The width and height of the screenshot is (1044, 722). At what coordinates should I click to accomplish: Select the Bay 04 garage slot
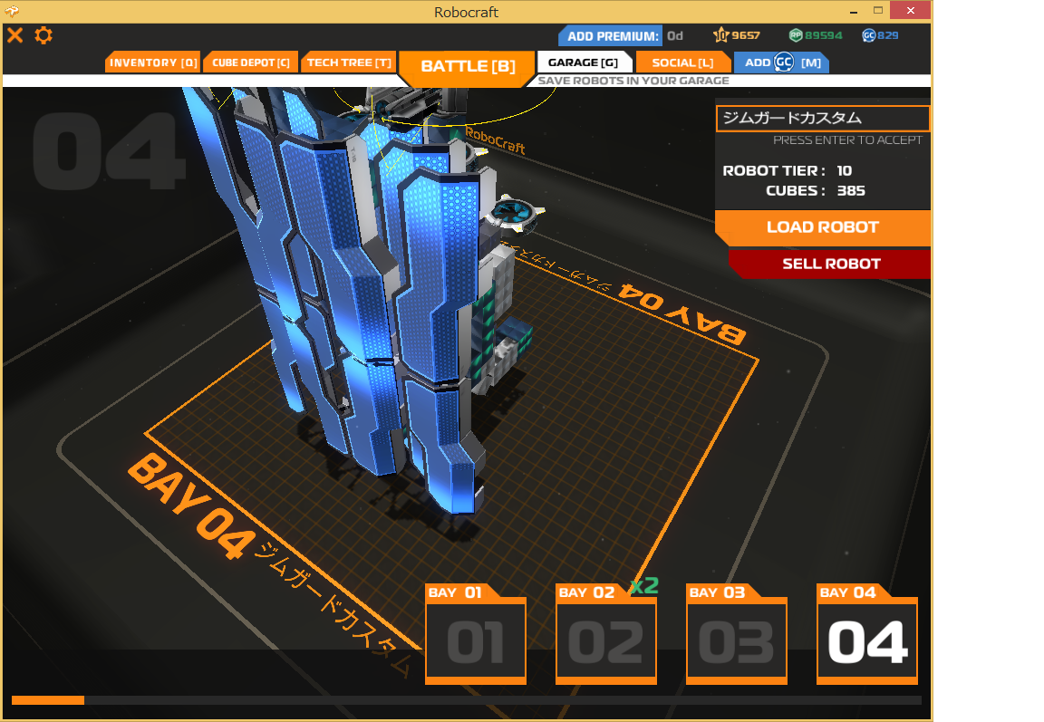click(x=867, y=634)
